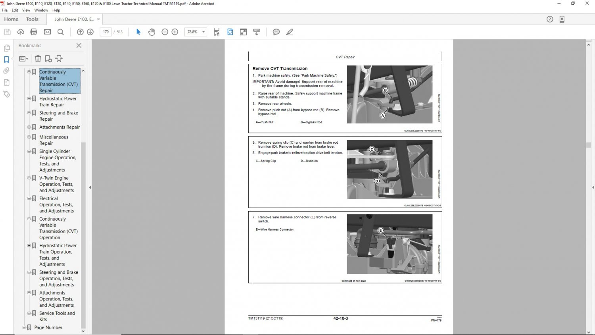The image size is (595, 335).
Task: Activate the Hand pan tool
Action: pyautogui.click(x=152, y=32)
